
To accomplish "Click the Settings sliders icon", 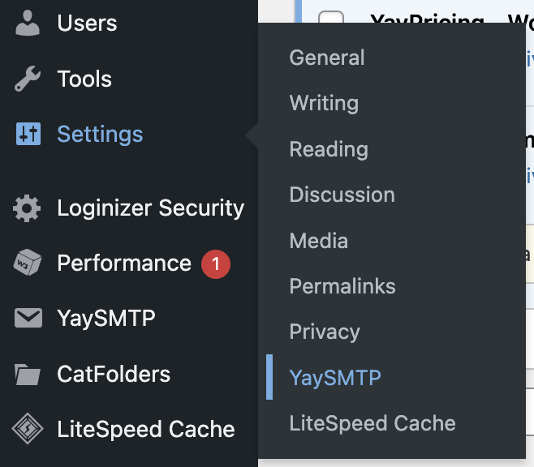I will click(28, 134).
